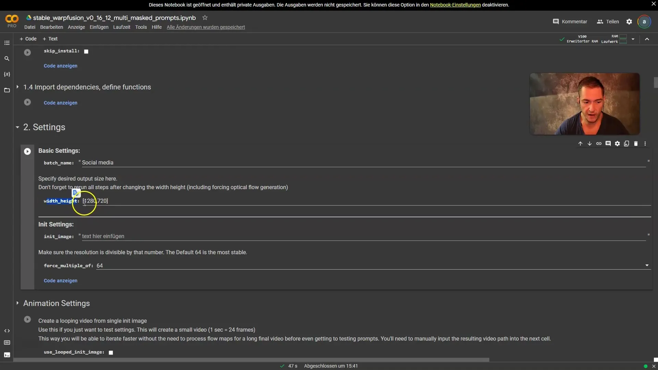This screenshot has width=658, height=370.
Task: Collapse the section 2 Settings header
Action: [x=17, y=127]
